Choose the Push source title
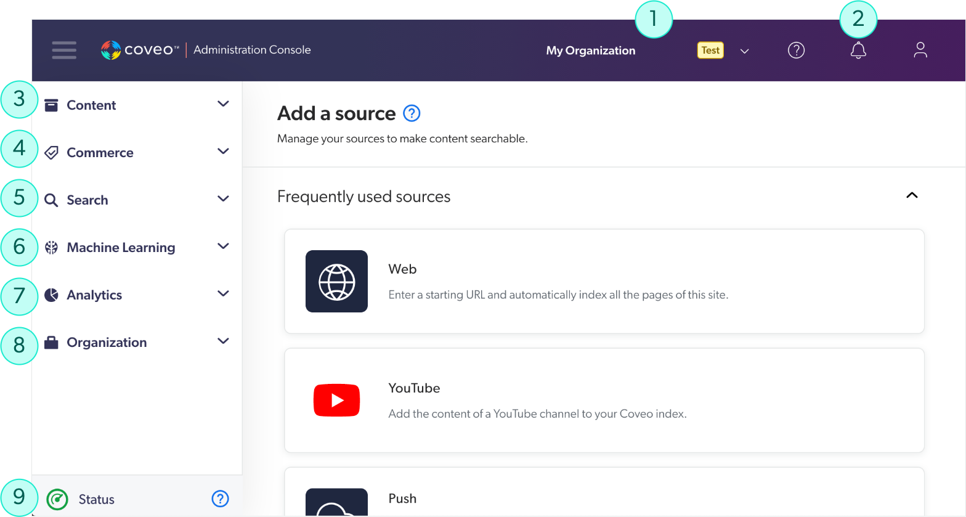 (x=402, y=499)
